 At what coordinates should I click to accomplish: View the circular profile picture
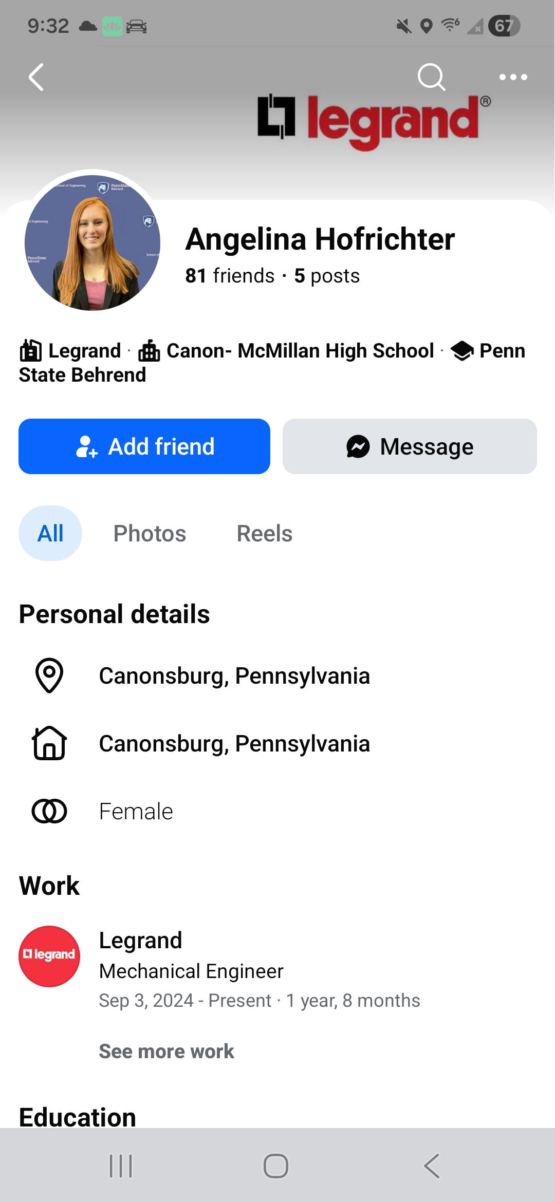[x=92, y=242]
